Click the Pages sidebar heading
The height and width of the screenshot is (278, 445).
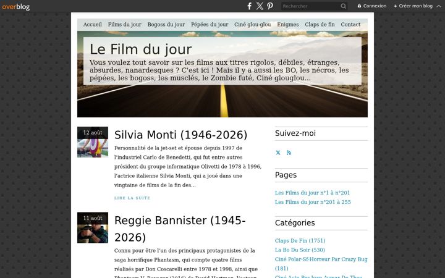pyautogui.click(x=286, y=175)
